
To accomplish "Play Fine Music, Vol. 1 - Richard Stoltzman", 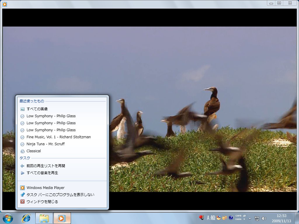I will tap(62, 137).
